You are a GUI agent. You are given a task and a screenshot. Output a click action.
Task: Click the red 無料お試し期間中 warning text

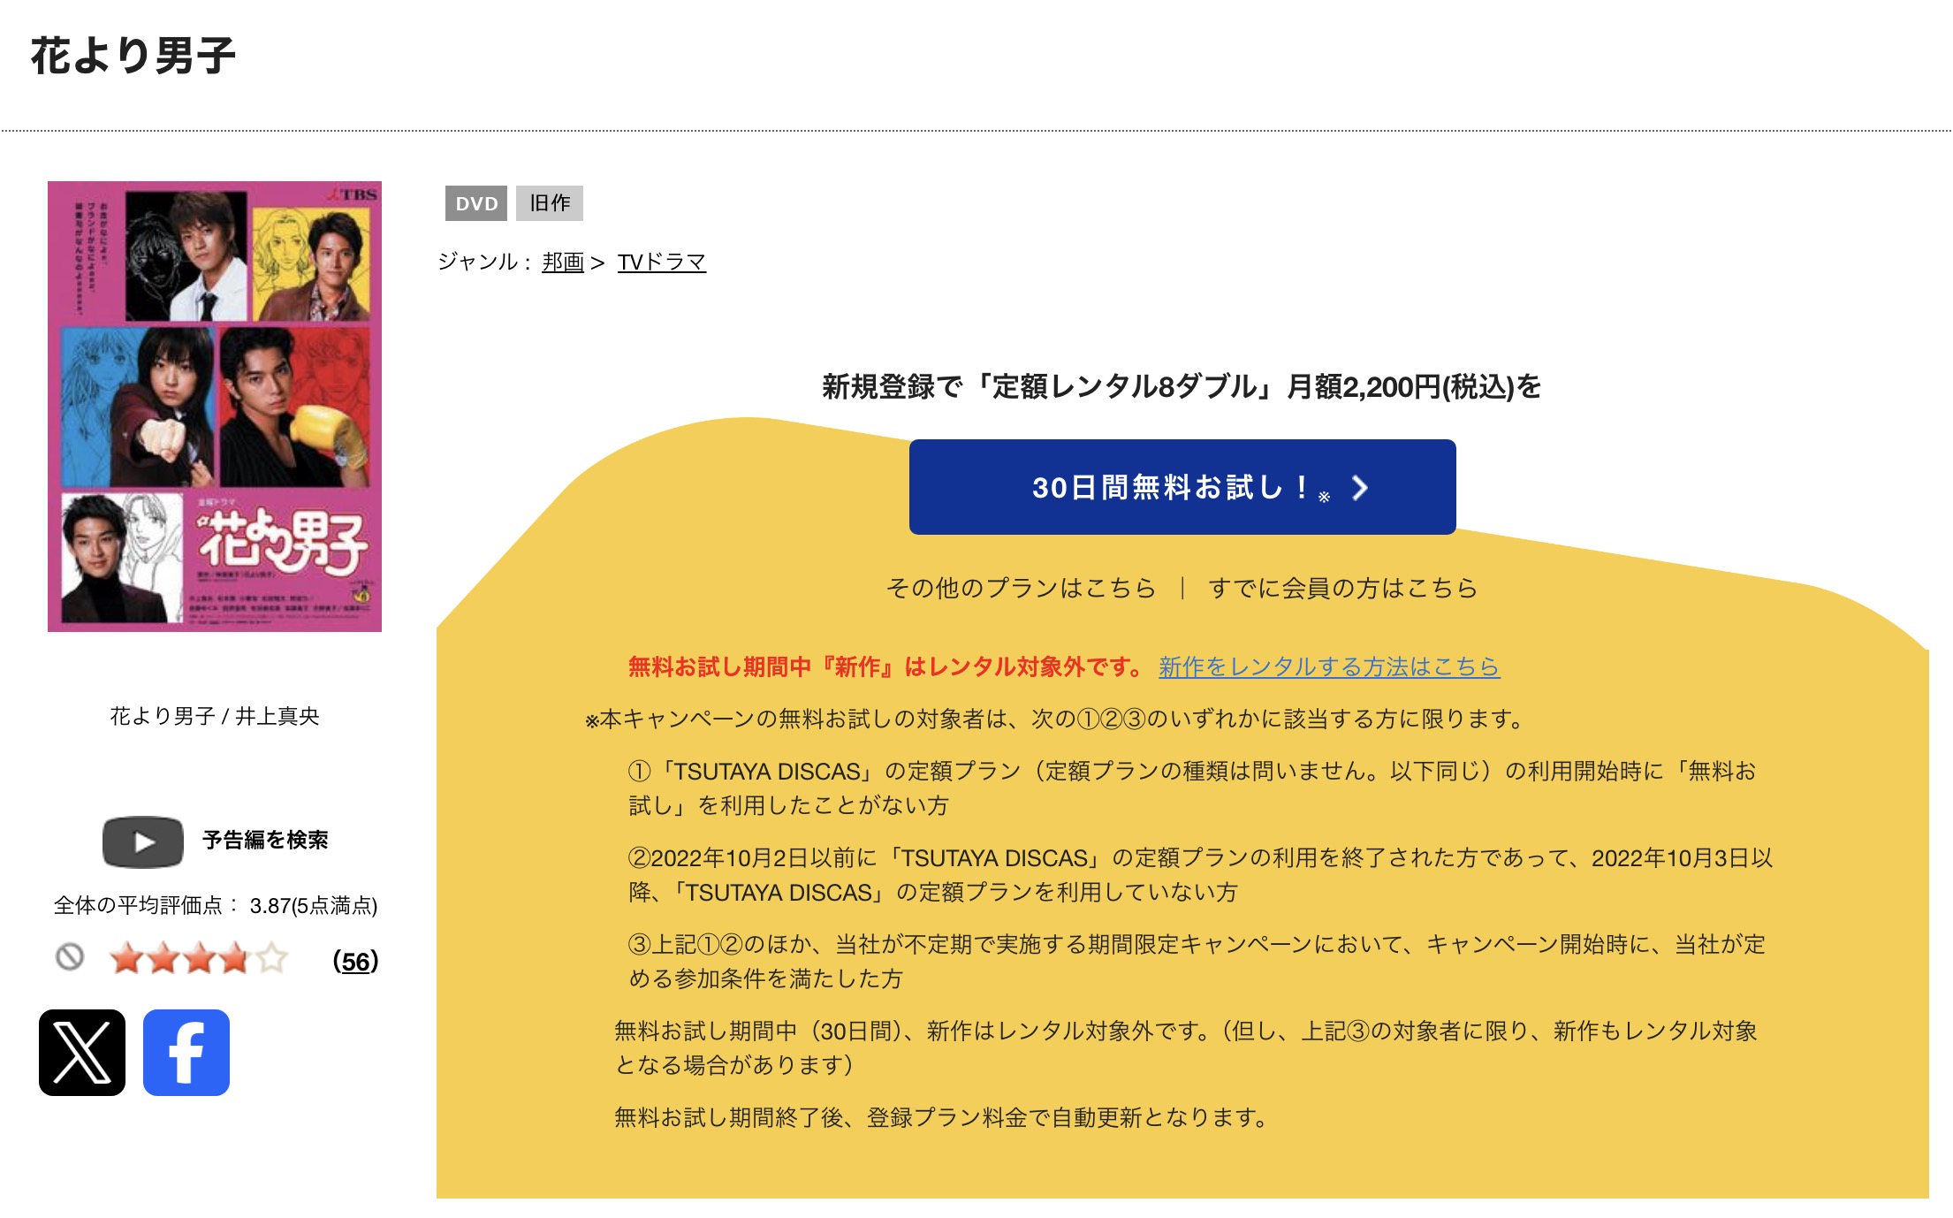(886, 666)
